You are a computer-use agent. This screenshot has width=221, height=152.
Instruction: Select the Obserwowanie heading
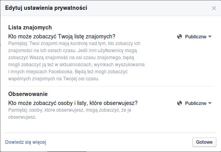tap(28, 94)
